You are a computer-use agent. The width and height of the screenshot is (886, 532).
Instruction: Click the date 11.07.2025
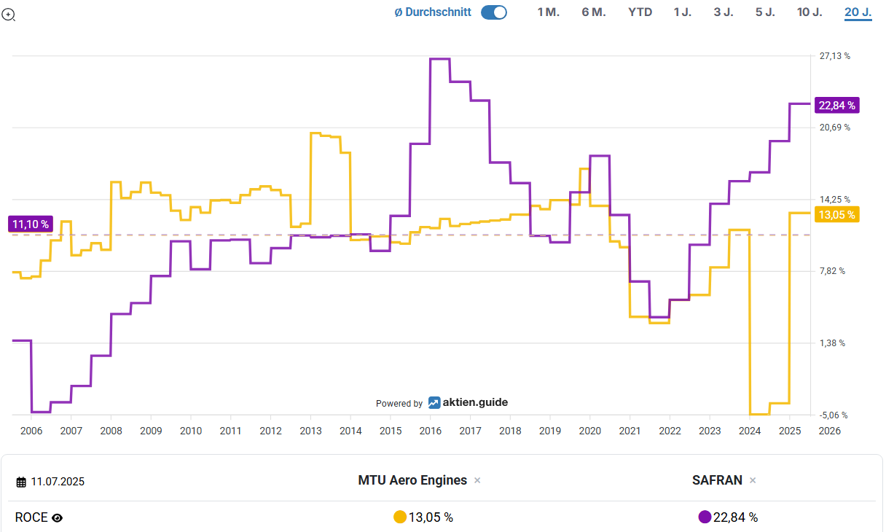[58, 482]
